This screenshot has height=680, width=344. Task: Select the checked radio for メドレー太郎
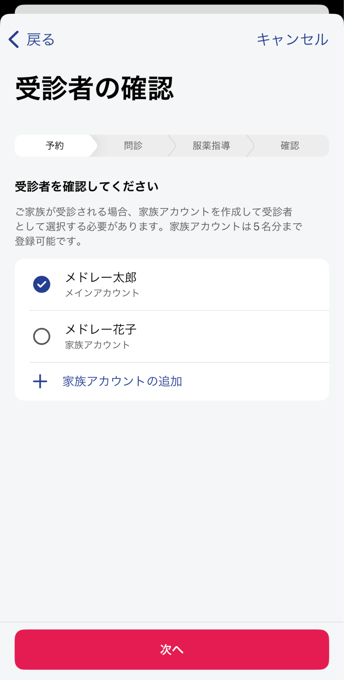(42, 284)
